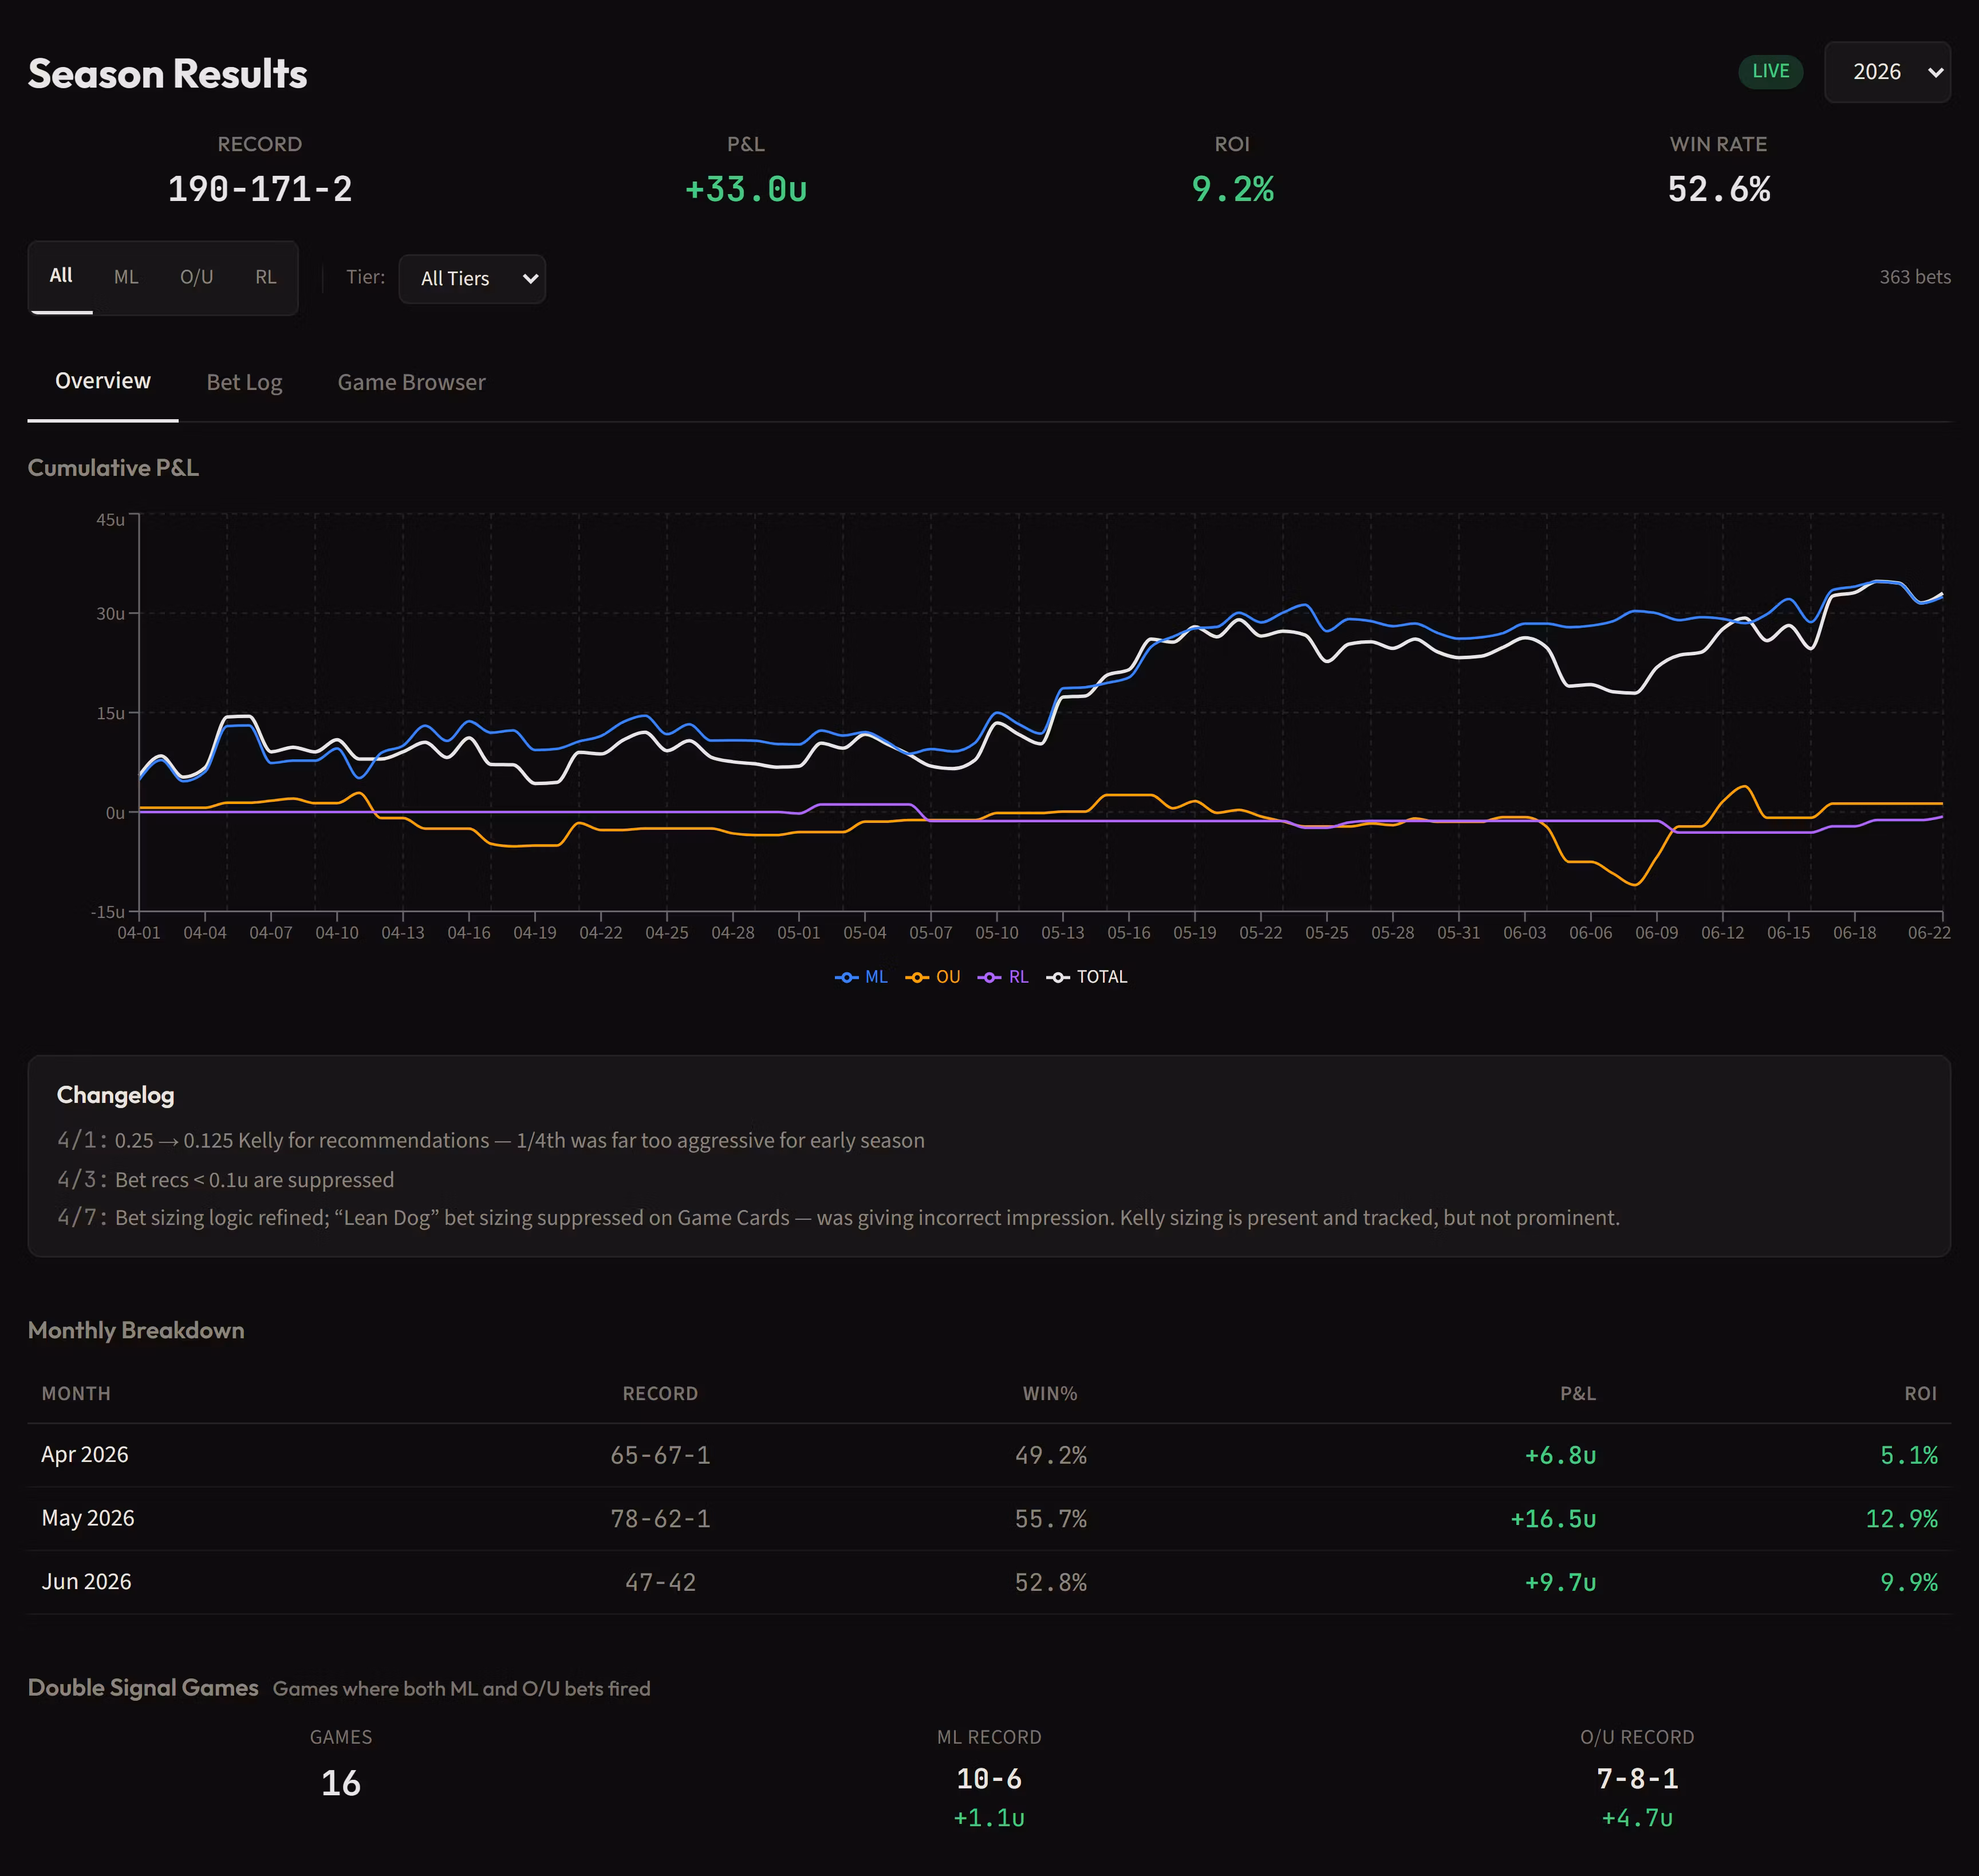Click the ROI column header
Image resolution: width=1979 pixels, height=1876 pixels.
pos(1920,1394)
